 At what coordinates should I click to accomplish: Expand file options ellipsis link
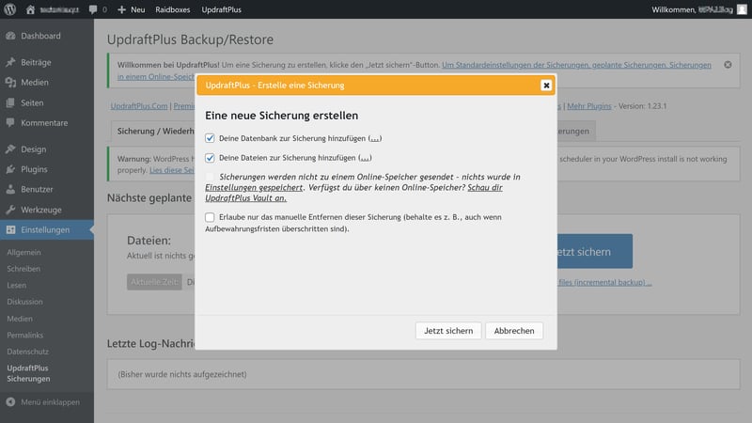(x=365, y=158)
